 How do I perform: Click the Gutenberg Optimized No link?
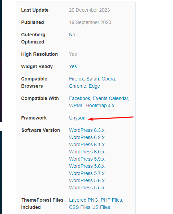pos(72,35)
